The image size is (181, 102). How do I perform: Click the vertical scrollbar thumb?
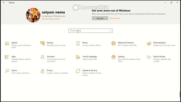tap(180, 94)
